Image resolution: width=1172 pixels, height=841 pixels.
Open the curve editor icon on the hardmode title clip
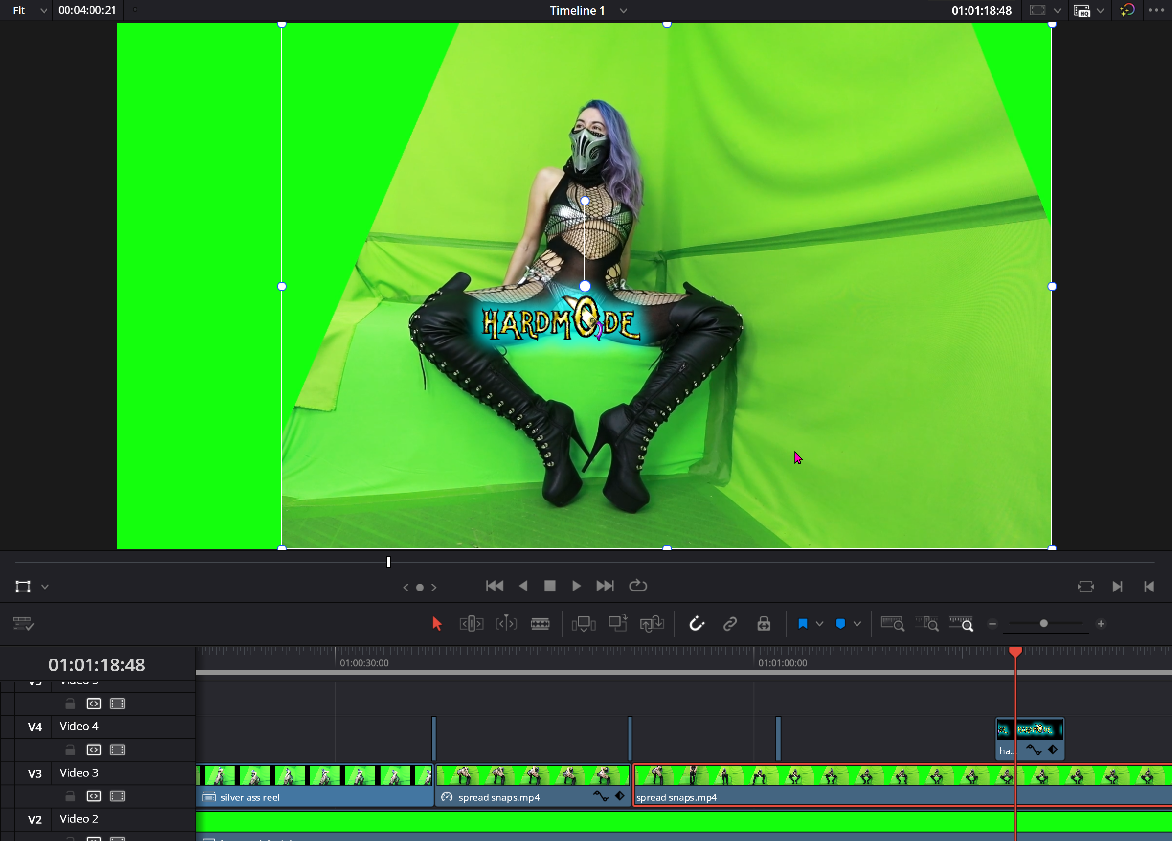[1034, 750]
